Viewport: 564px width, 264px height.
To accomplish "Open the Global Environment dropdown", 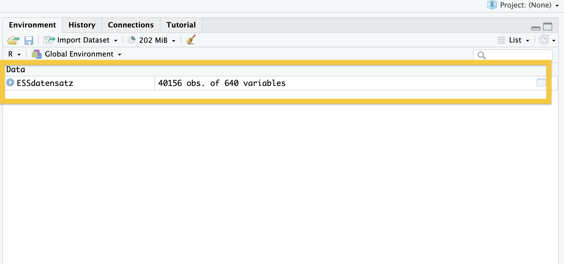I will pyautogui.click(x=77, y=54).
